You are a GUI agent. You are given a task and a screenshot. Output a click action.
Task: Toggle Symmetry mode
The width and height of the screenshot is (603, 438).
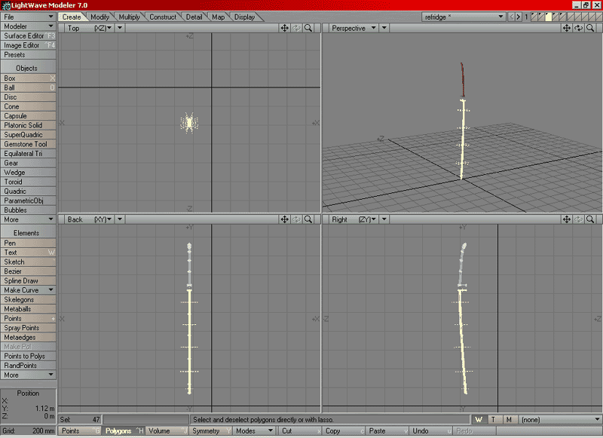click(x=210, y=431)
